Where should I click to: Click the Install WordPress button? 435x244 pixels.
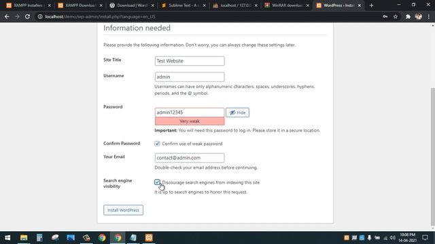point(124,210)
